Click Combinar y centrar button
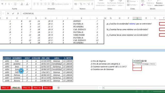Image resolution: width=165 pixels, height=93 pixels. [60, 4]
